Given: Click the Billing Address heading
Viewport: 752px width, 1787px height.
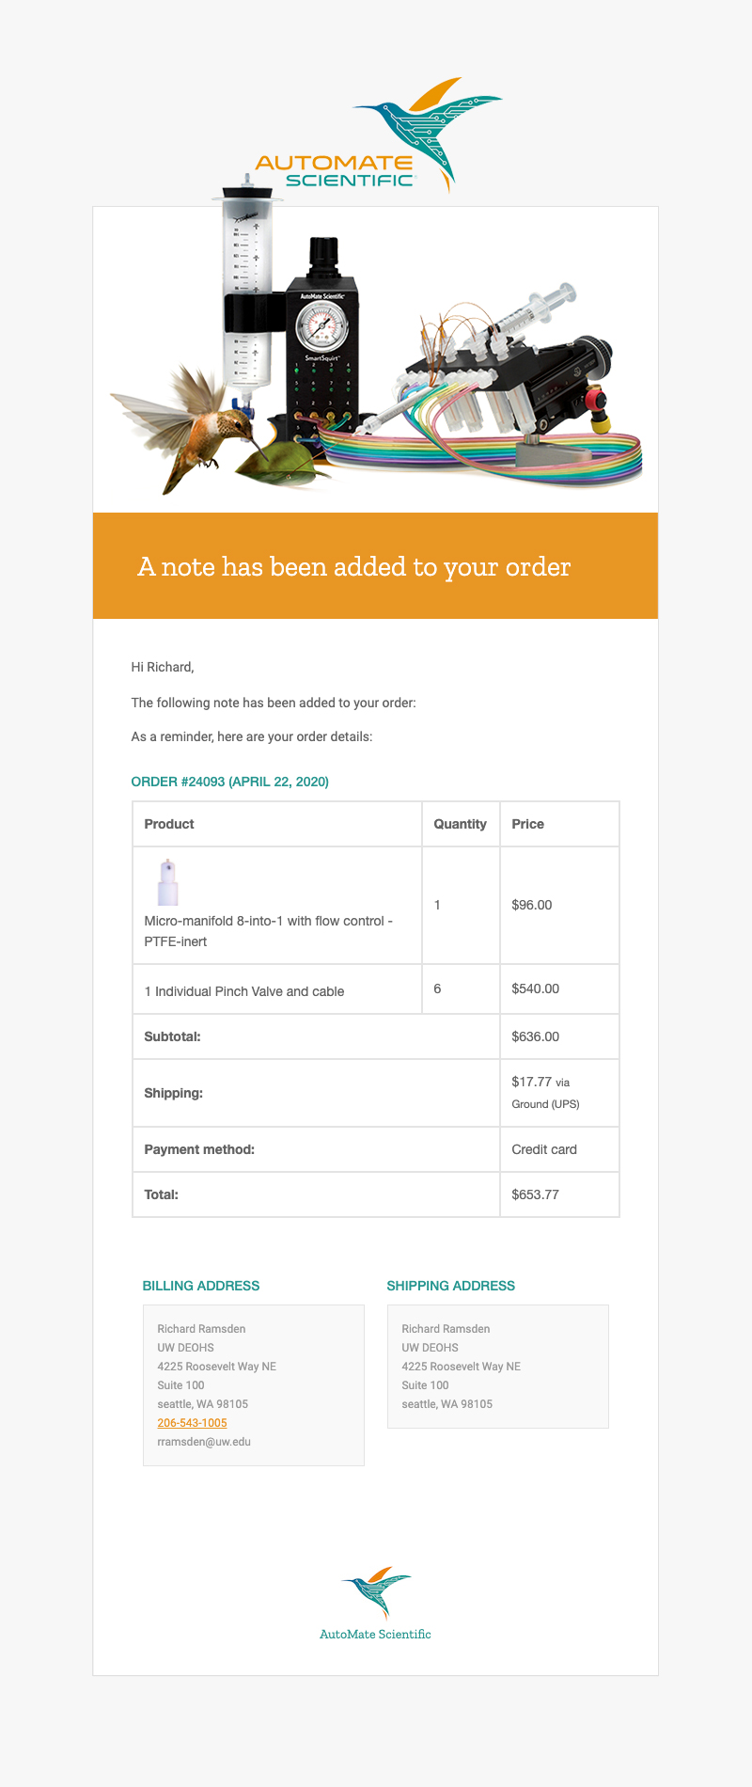Looking at the screenshot, I should pyautogui.click(x=201, y=1286).
